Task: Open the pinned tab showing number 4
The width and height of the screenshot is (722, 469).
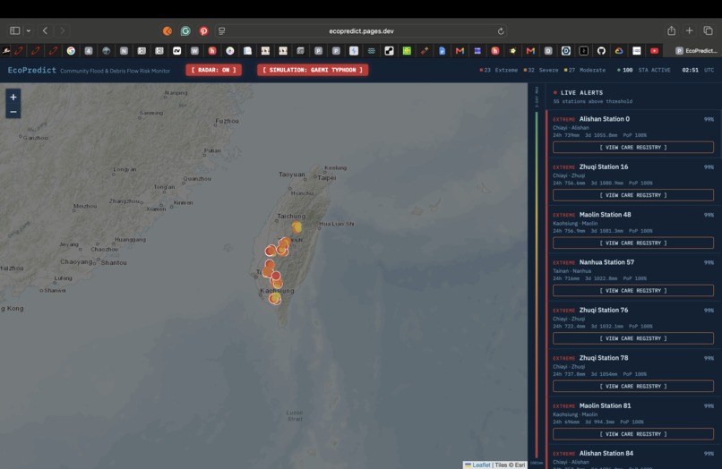Action: 89,51
